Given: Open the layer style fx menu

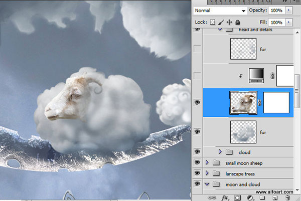Looking at the screenshot, I should point(225,197).
